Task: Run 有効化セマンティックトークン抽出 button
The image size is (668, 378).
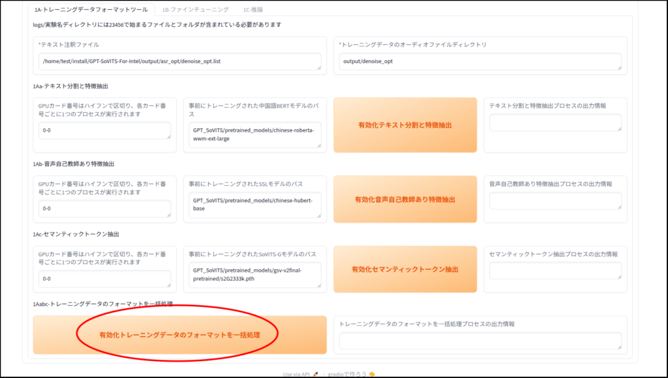Action: coord(405,269)
